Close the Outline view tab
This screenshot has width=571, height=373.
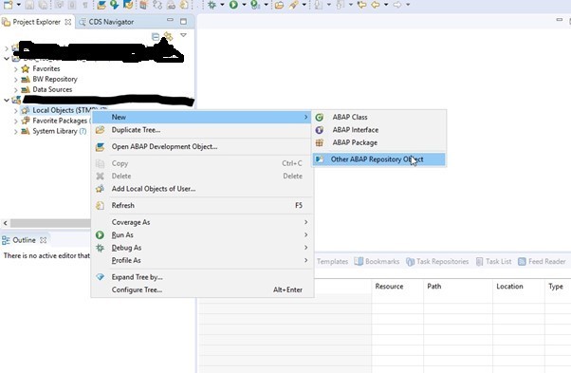pos(44,240)
